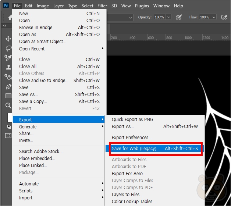This screenshot has height=206, width=231.
Task: Expand the Open Recent submenu
Action: (60, 49)
